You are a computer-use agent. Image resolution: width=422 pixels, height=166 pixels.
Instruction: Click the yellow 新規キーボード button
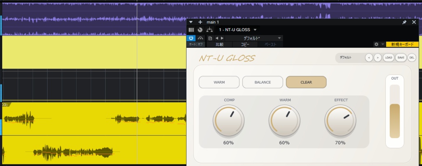pyautogui.click(x=402, y=44)
